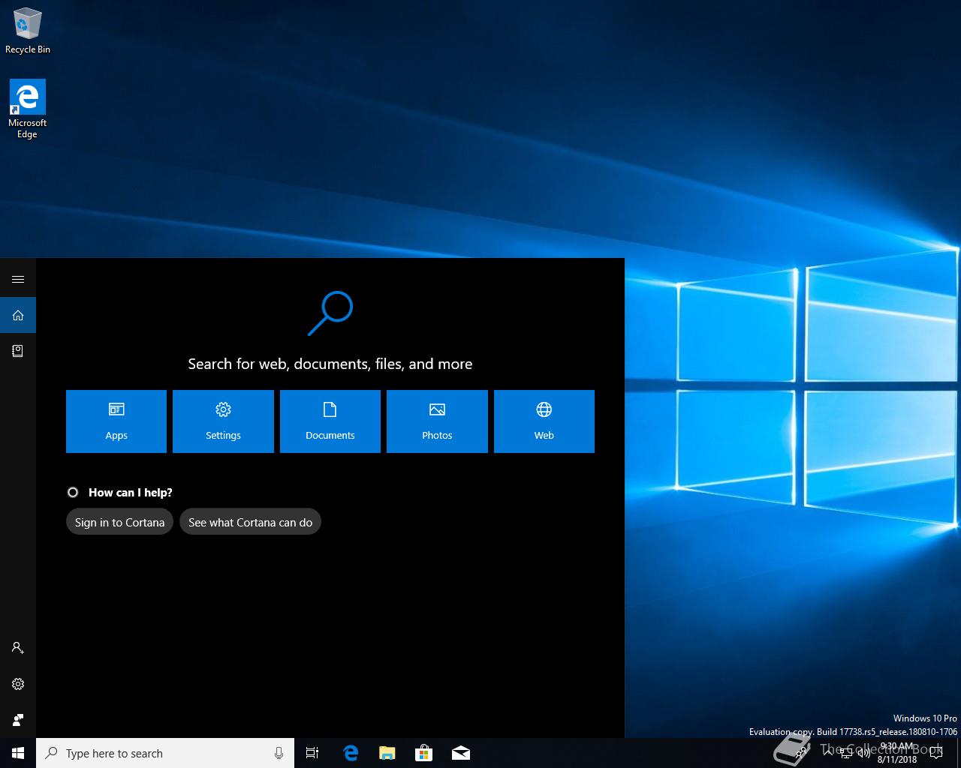Image resolution: width=961 pixels, height=768 pixels.
Task: Launch Microsoft Edge from taskbar
Action: click(x=350, y=753)
